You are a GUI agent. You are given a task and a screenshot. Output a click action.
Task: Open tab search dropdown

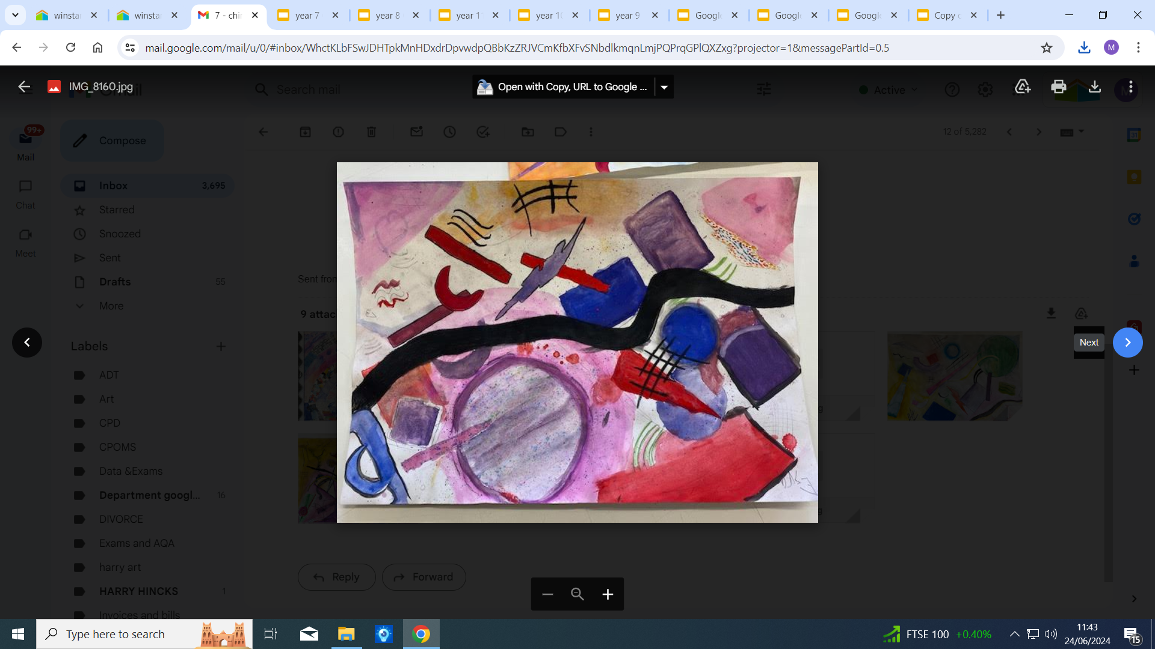coord(15,15)
